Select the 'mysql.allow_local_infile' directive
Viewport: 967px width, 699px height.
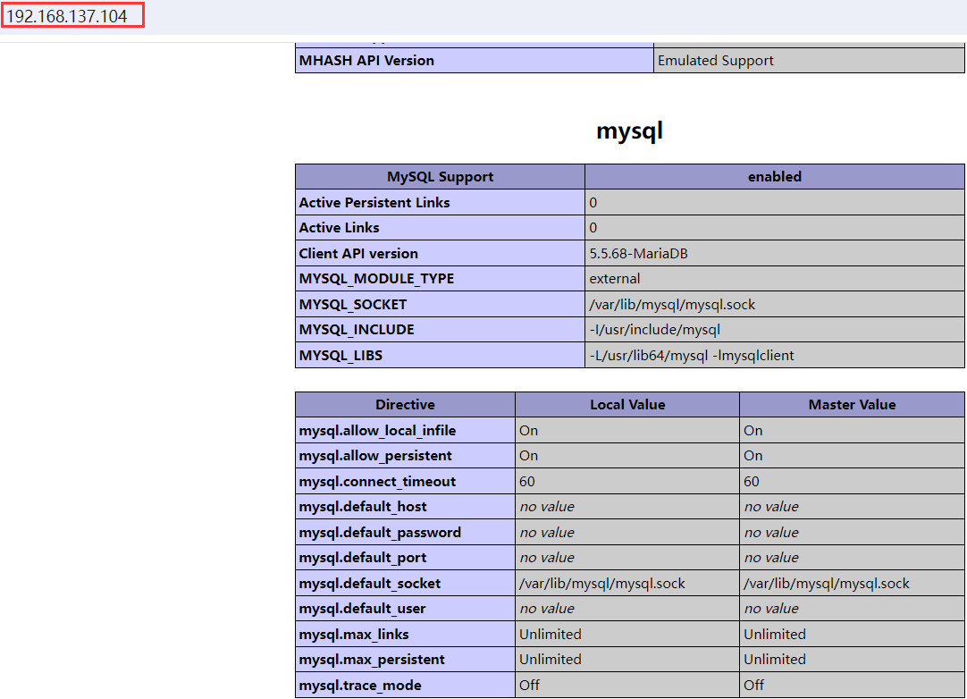coord(405,431)
